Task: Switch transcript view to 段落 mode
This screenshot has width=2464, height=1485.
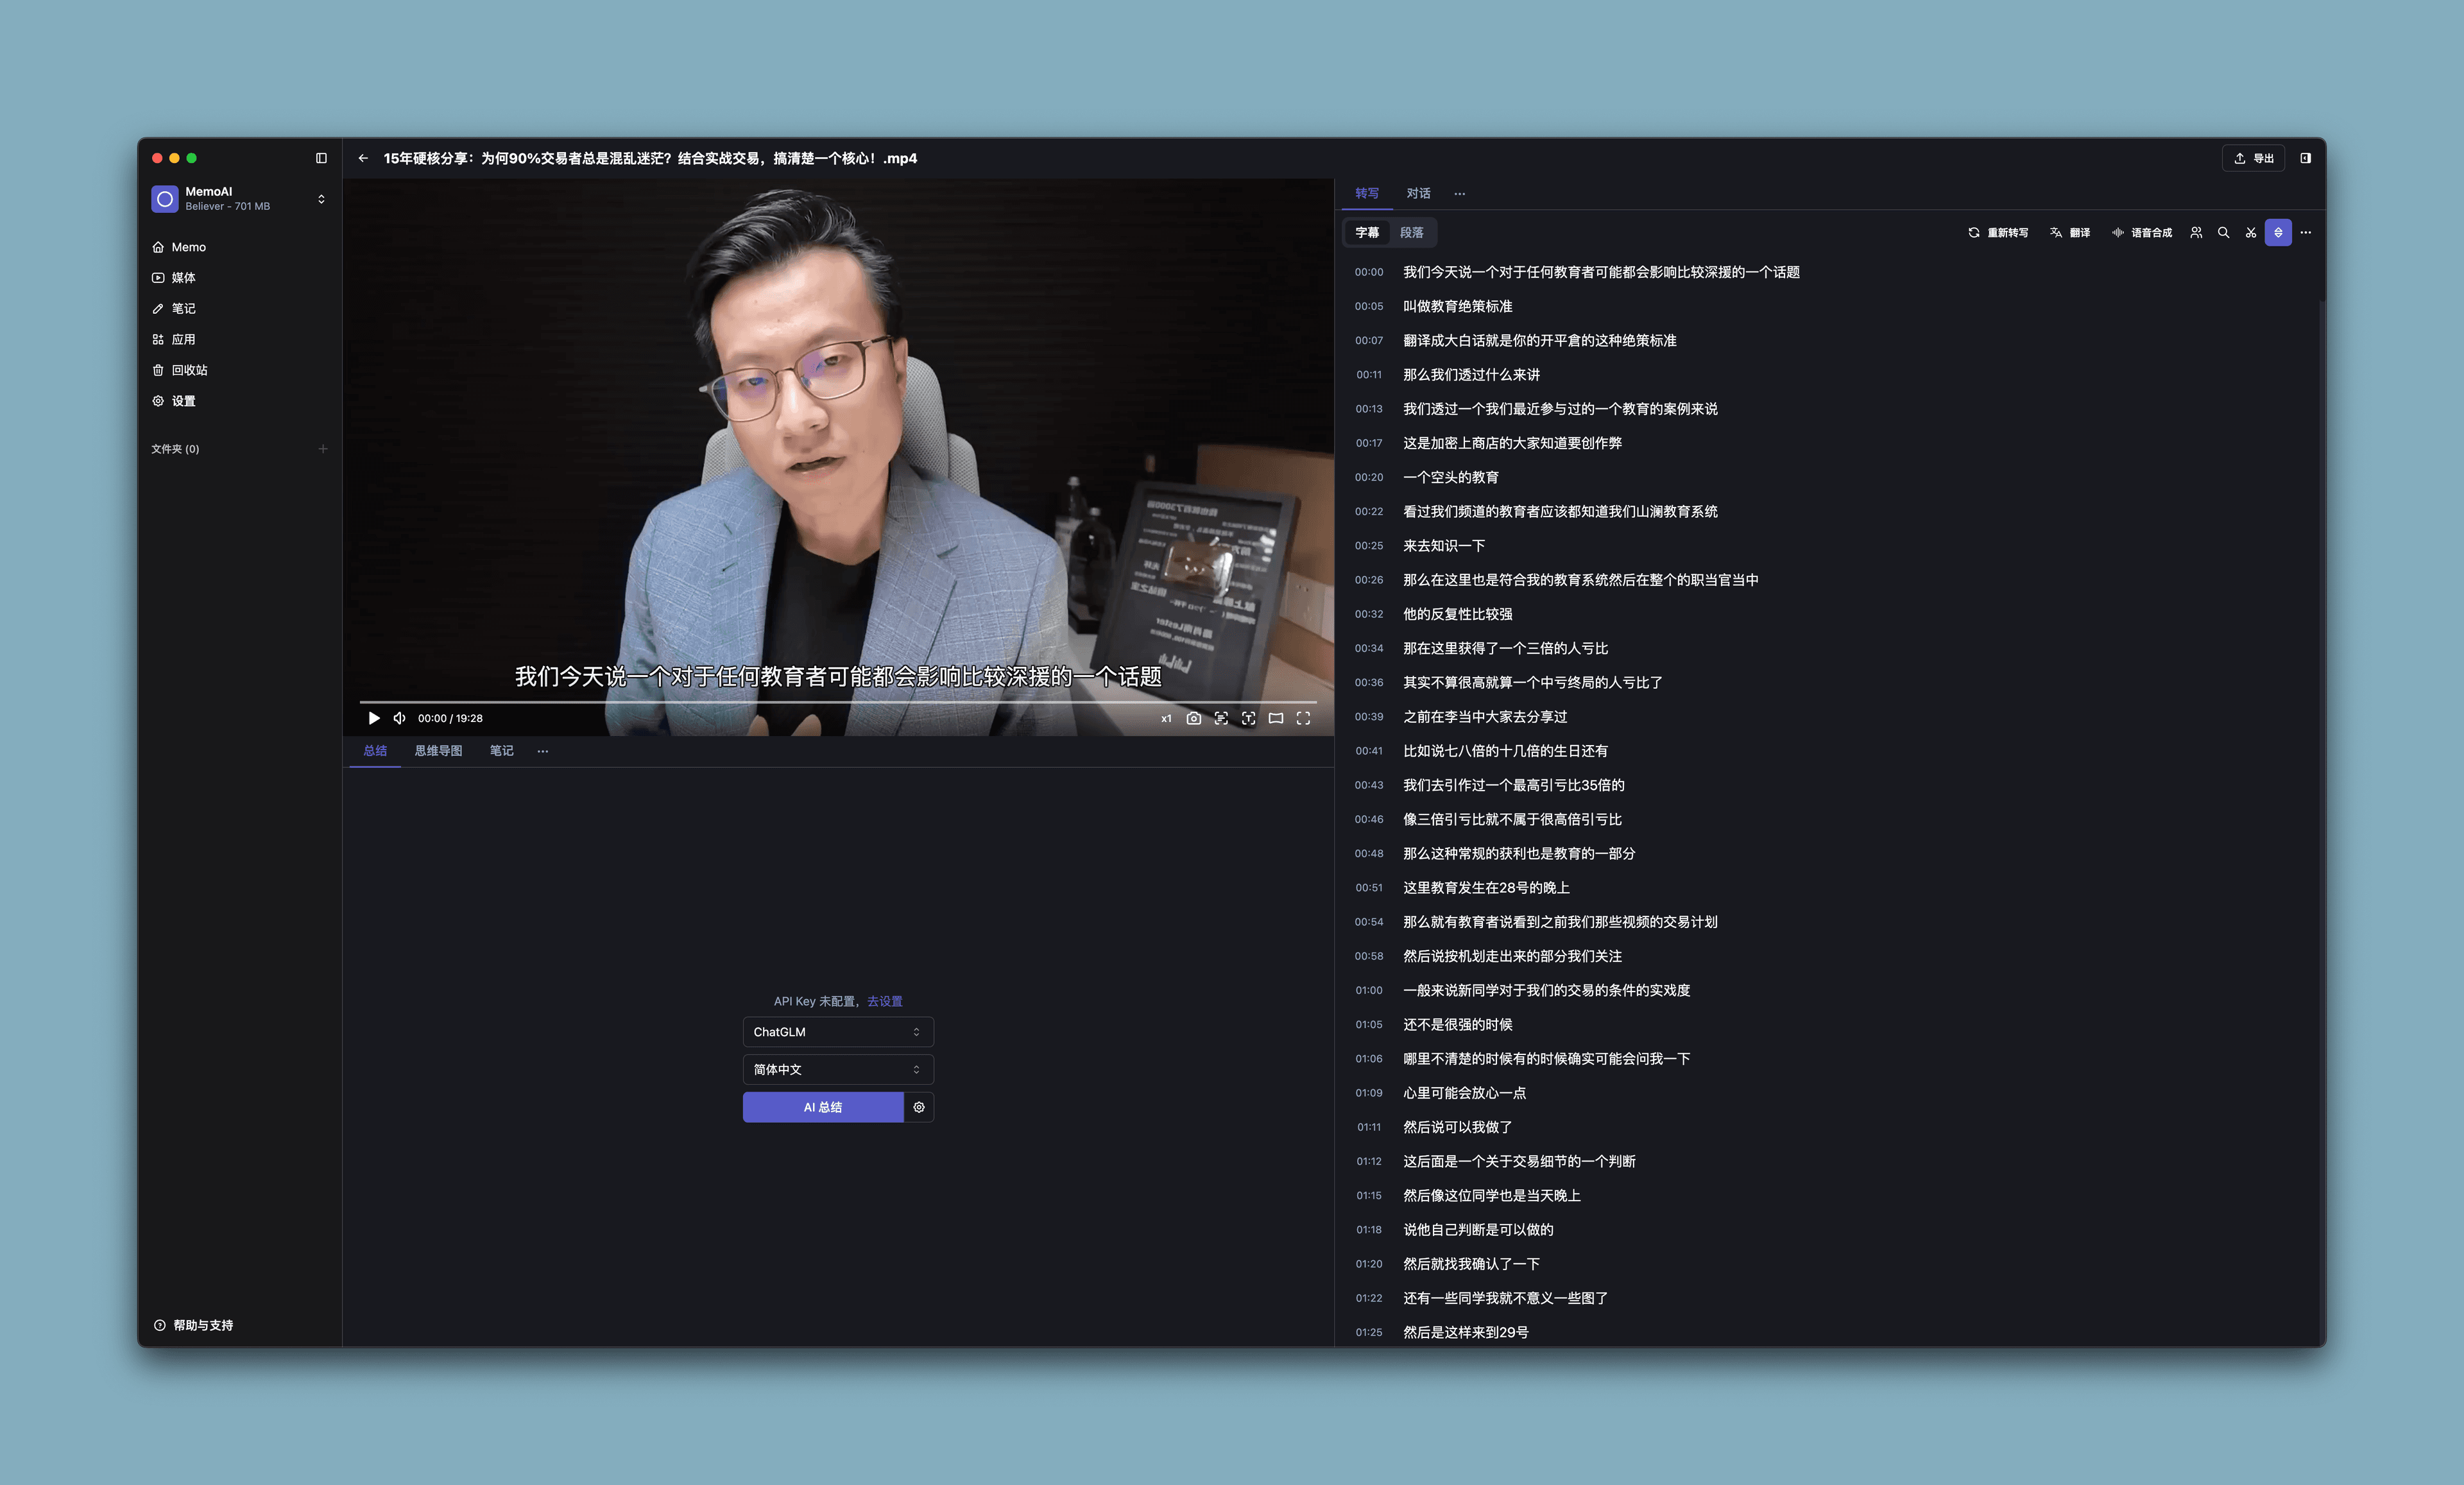Action: 1411,233
